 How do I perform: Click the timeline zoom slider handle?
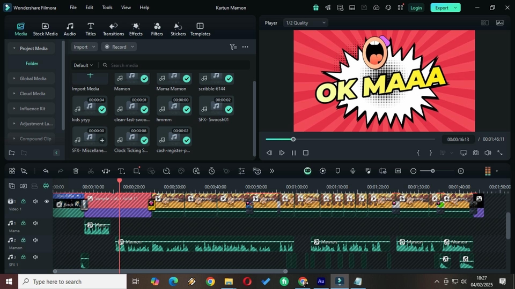point(432,171)
